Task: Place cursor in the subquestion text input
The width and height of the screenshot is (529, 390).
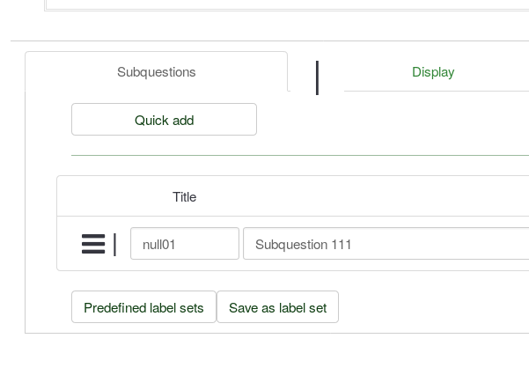Action: point(386,244)
